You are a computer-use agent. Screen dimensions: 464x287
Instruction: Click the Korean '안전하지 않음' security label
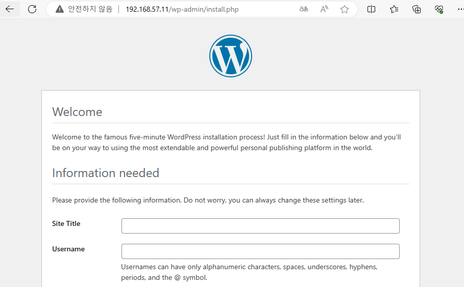click(x=90, y=9)
